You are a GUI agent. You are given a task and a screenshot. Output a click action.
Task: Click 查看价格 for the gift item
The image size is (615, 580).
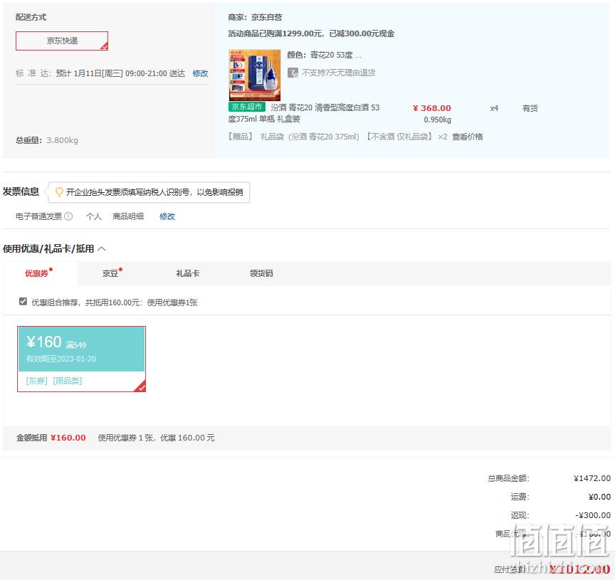(468, 137)
